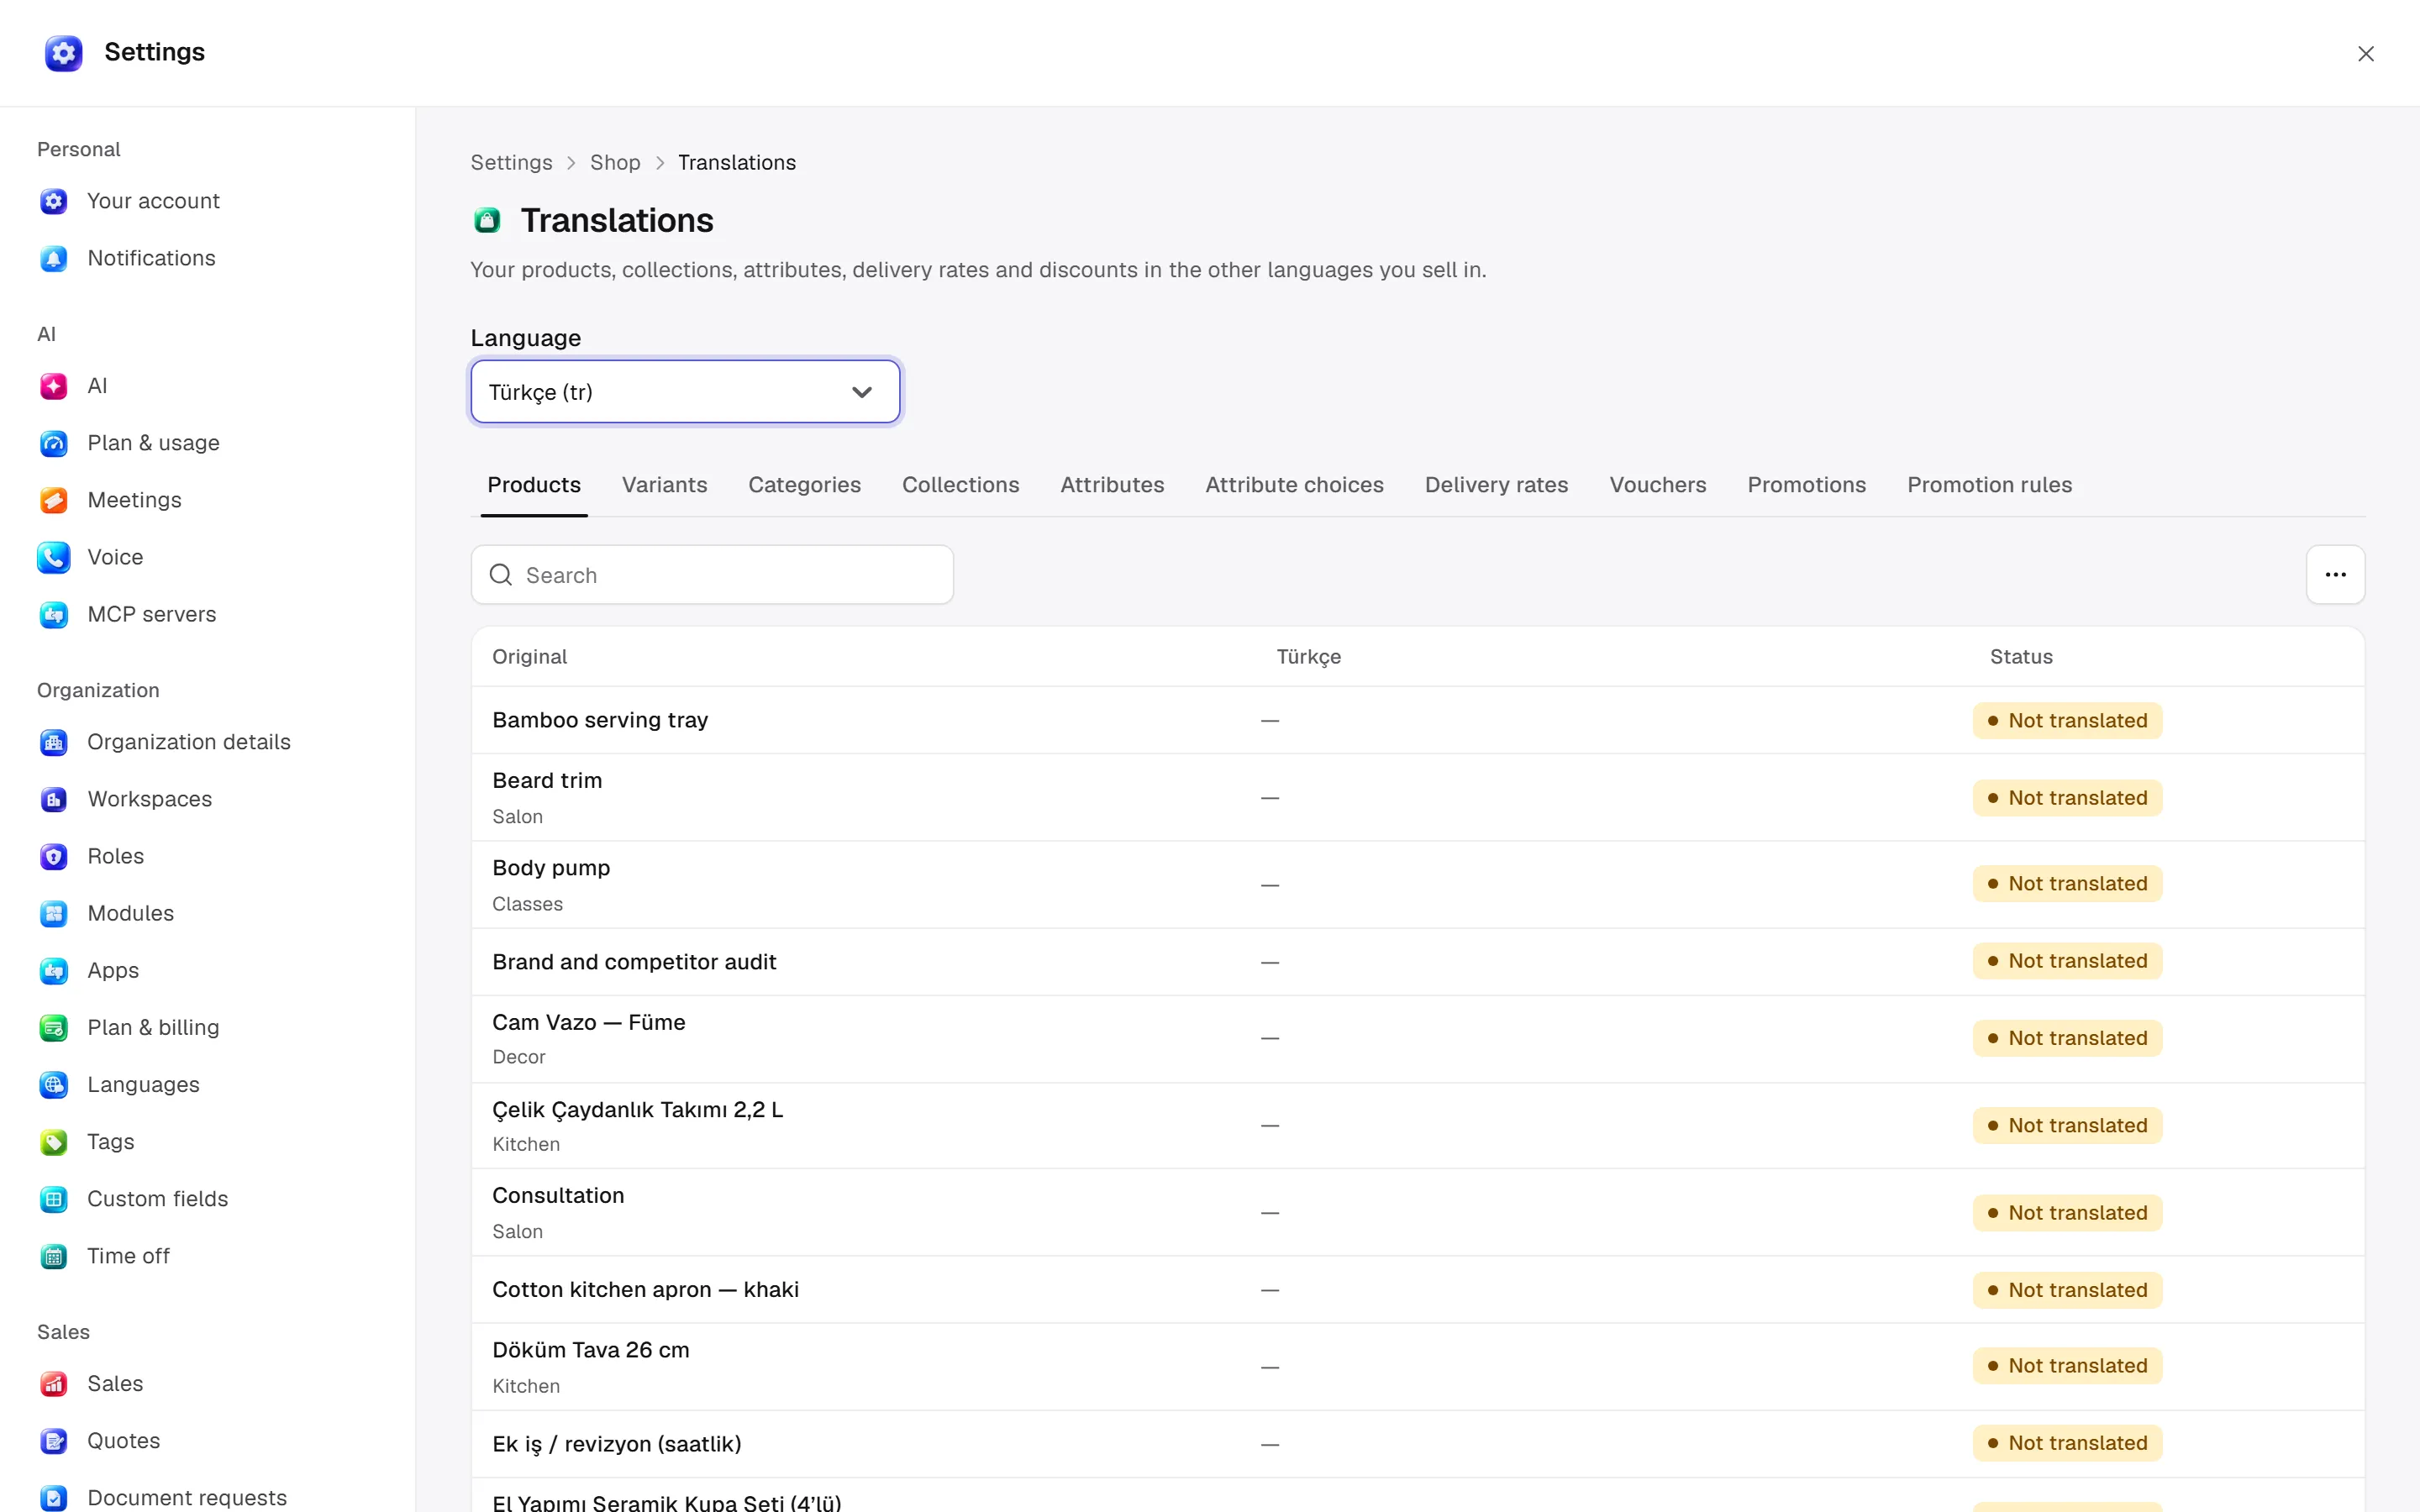Switch to the Categories tab
This screenshot has height=1512, width=2420.
pyautogui.click(x=804, y=485)
